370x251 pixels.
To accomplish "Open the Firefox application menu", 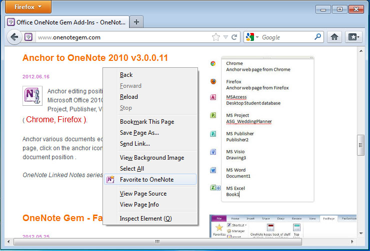I will (x=28, y=7).
